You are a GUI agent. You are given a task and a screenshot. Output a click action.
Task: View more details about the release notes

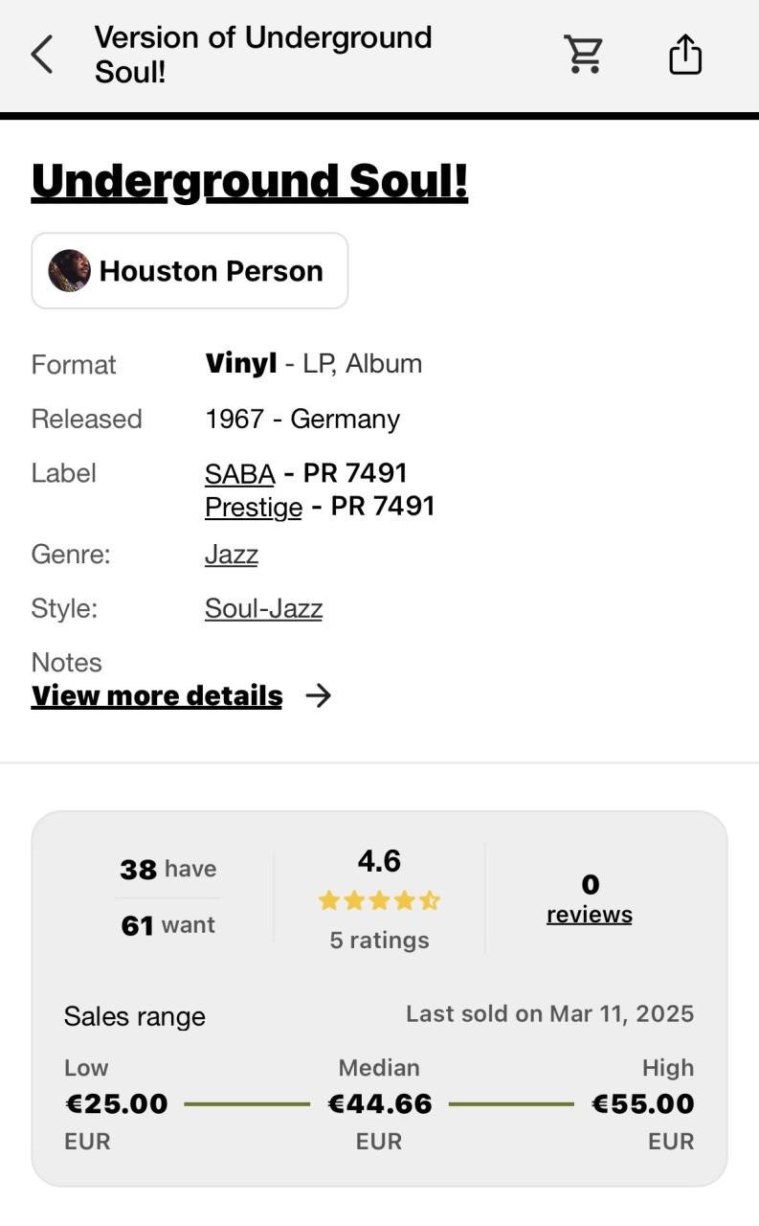(156, 695)
